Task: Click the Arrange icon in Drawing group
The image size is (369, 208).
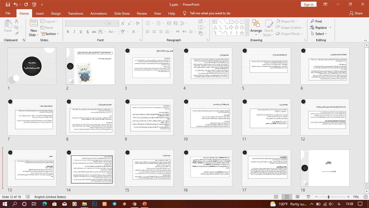Action: [256, 23]
